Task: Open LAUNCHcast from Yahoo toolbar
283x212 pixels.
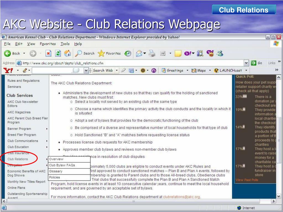Action: click(x=228, y=70)
